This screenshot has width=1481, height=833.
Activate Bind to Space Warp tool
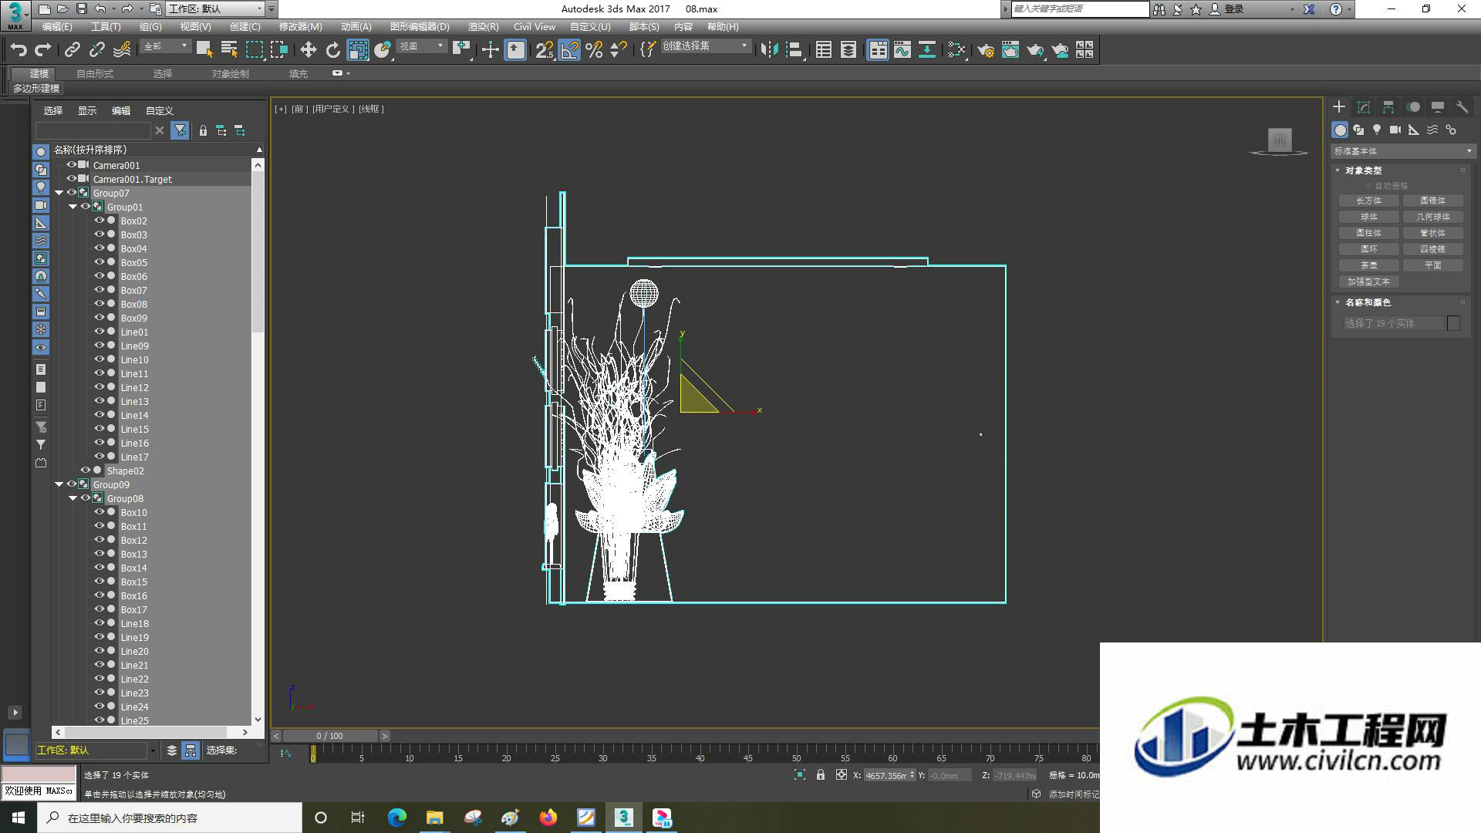pos(122,50)
